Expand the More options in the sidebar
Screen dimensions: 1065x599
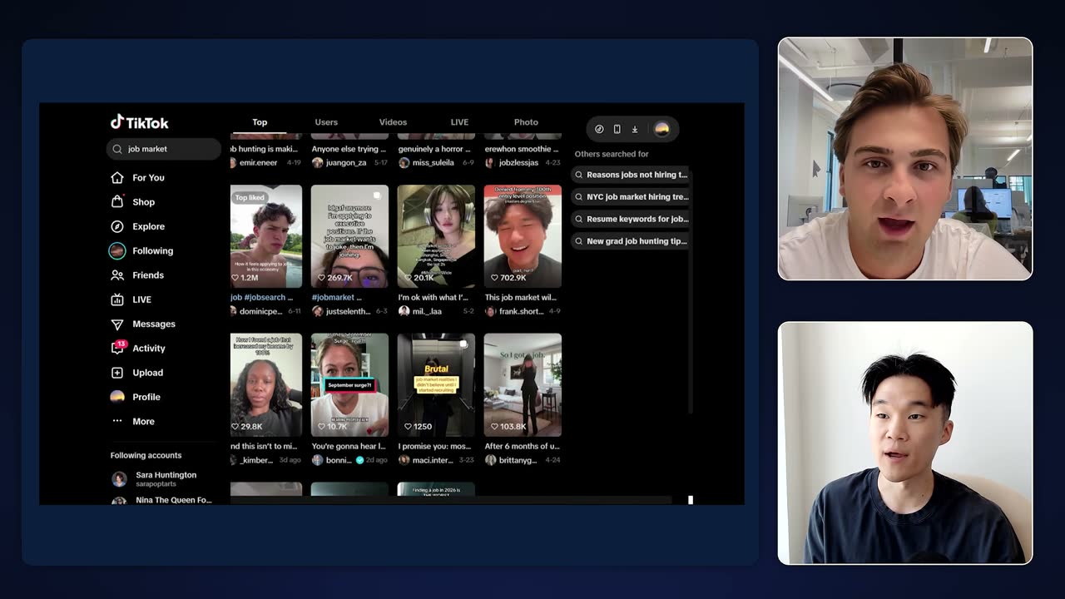(133, 421)
